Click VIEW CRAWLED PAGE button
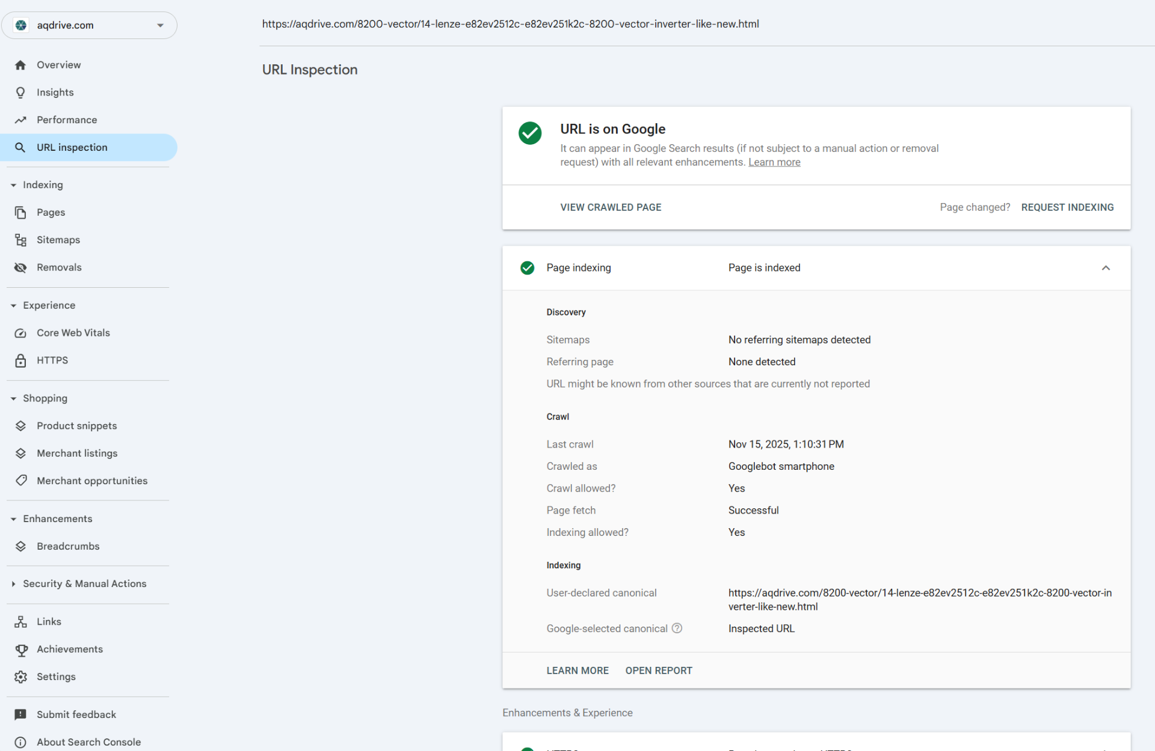This screenshot has width=1155, height=751. [611, 207]
